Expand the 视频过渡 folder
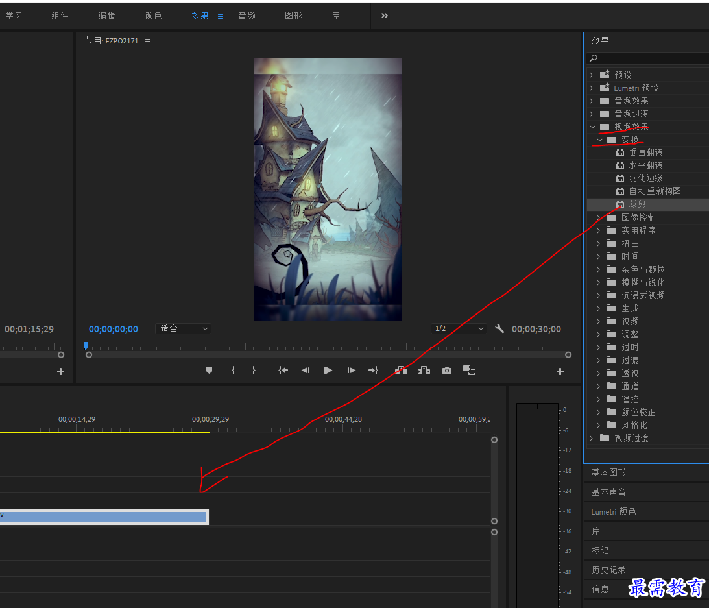This screenshot has height=608, width=709. [x=592, y=438]
